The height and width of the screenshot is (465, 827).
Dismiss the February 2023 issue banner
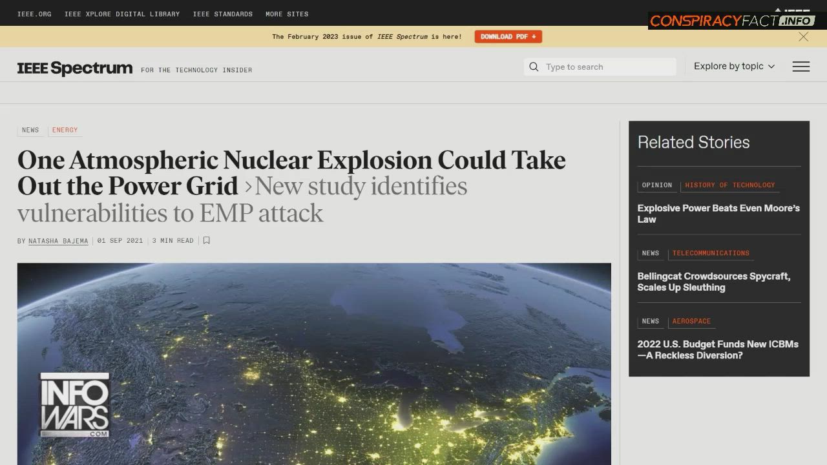coord(803,37)
